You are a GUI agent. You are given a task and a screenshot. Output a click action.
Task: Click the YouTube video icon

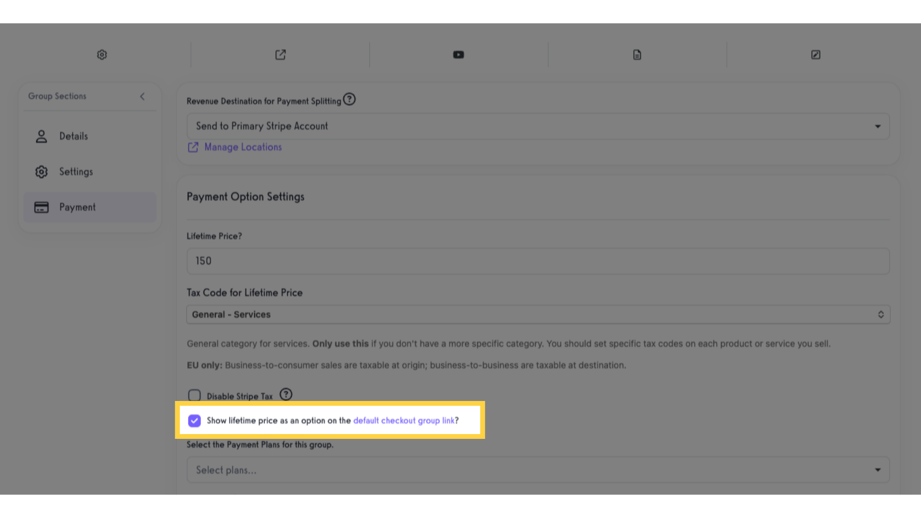pos(459,55)
